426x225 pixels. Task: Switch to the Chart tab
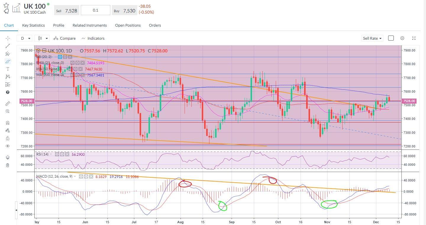pos(9,25)
